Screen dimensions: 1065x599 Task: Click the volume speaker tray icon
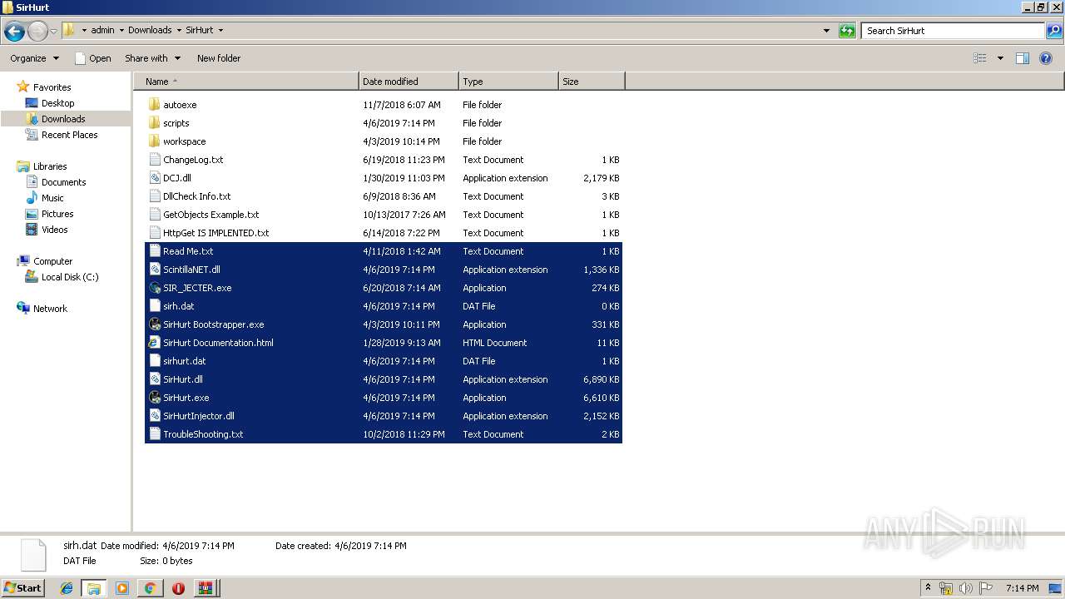pos(966,588)
